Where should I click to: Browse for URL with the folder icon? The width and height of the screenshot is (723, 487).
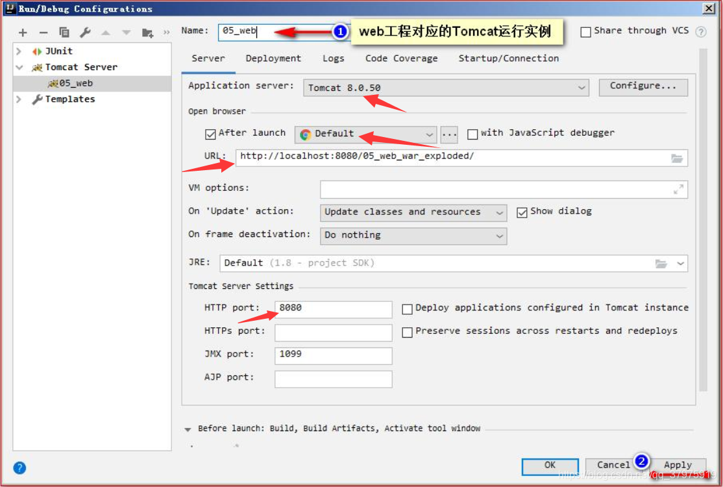click(676, 158)
